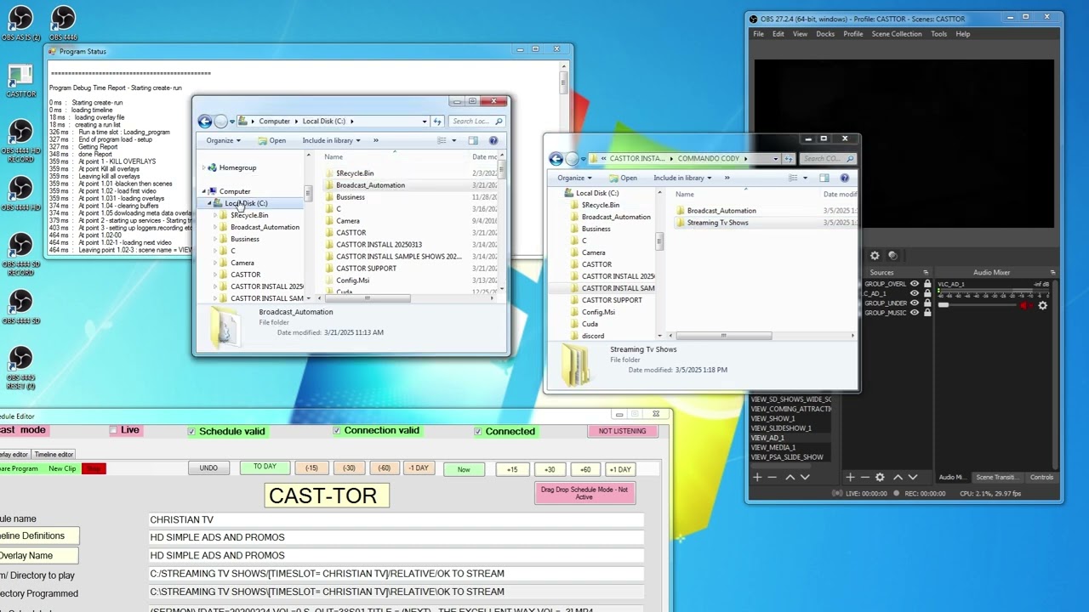Lock the GROUP_OVERL source
Screen dimensions: 1089x612
[x=927, y=284]
